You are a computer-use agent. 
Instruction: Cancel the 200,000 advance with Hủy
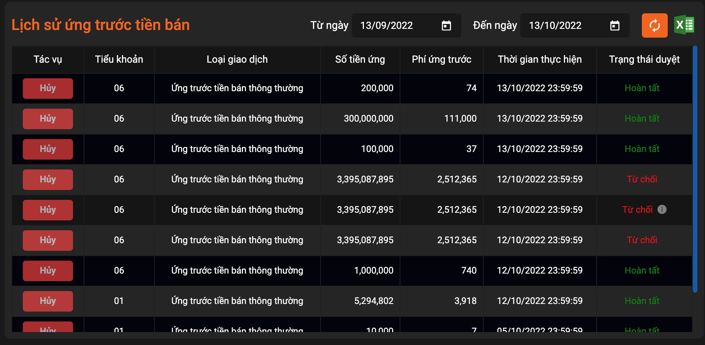pos(48,88)
